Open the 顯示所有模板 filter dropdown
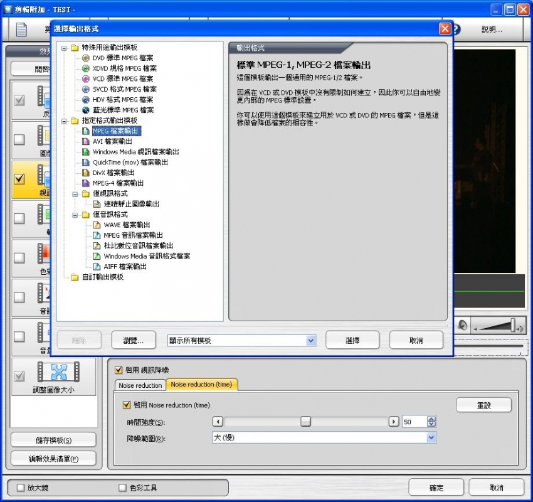533x502 pixels. 310,340
